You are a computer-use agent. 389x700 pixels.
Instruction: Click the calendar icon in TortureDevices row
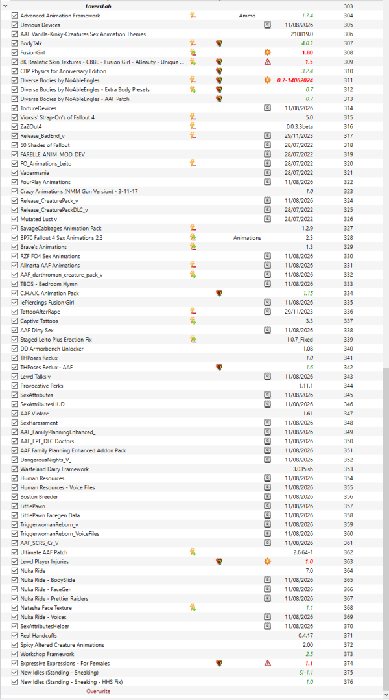(x=267, y=108)
